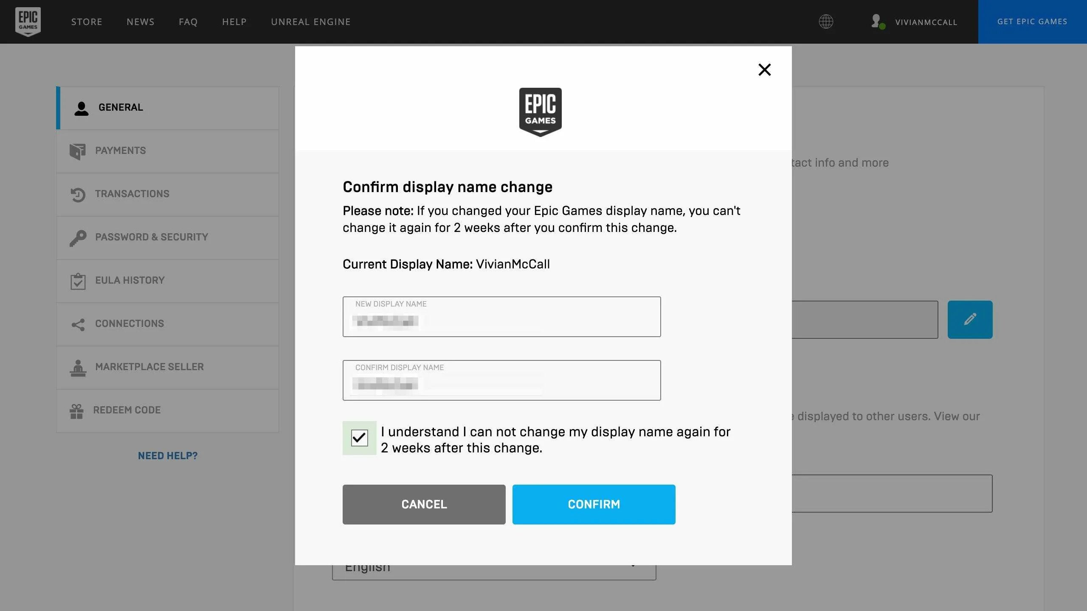The height and width of the screenshot is (611, 1087).
Task: Click the FAQ navigation tab
Action: (x=188, y=22)
